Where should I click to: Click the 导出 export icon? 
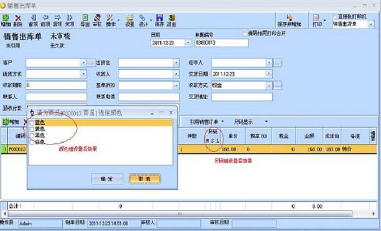(x=85, y=21)
